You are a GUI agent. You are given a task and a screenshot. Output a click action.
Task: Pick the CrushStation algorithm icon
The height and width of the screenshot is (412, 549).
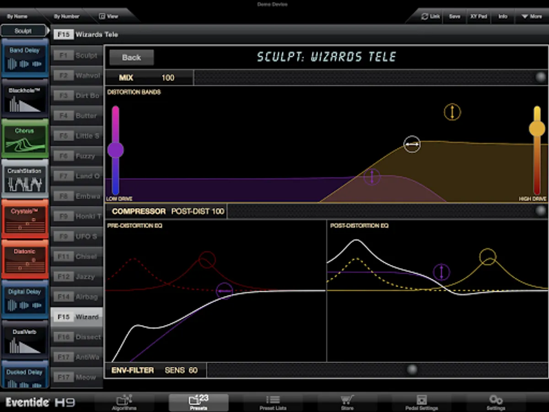coord(24,179)
